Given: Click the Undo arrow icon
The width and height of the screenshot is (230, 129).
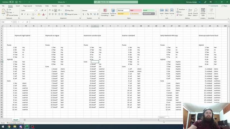Looking at the screenshot, I should [x=20, y=2].
